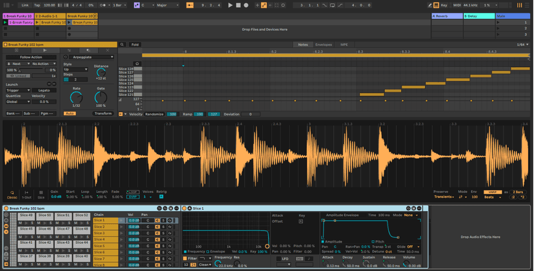The width and height of the screenshot is (534, 271).
Task: Click the MIDI overdub plus icon
Action: [257, 5]
